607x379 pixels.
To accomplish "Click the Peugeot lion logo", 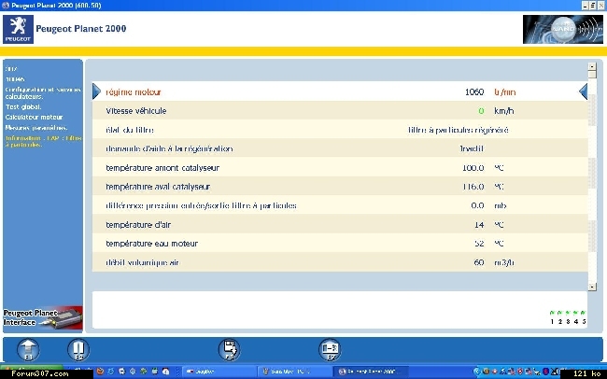I will [x=18, y=29].
